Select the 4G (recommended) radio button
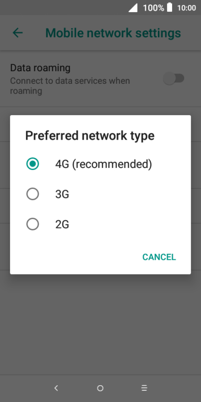201x402 pixels. pos(32,164)
